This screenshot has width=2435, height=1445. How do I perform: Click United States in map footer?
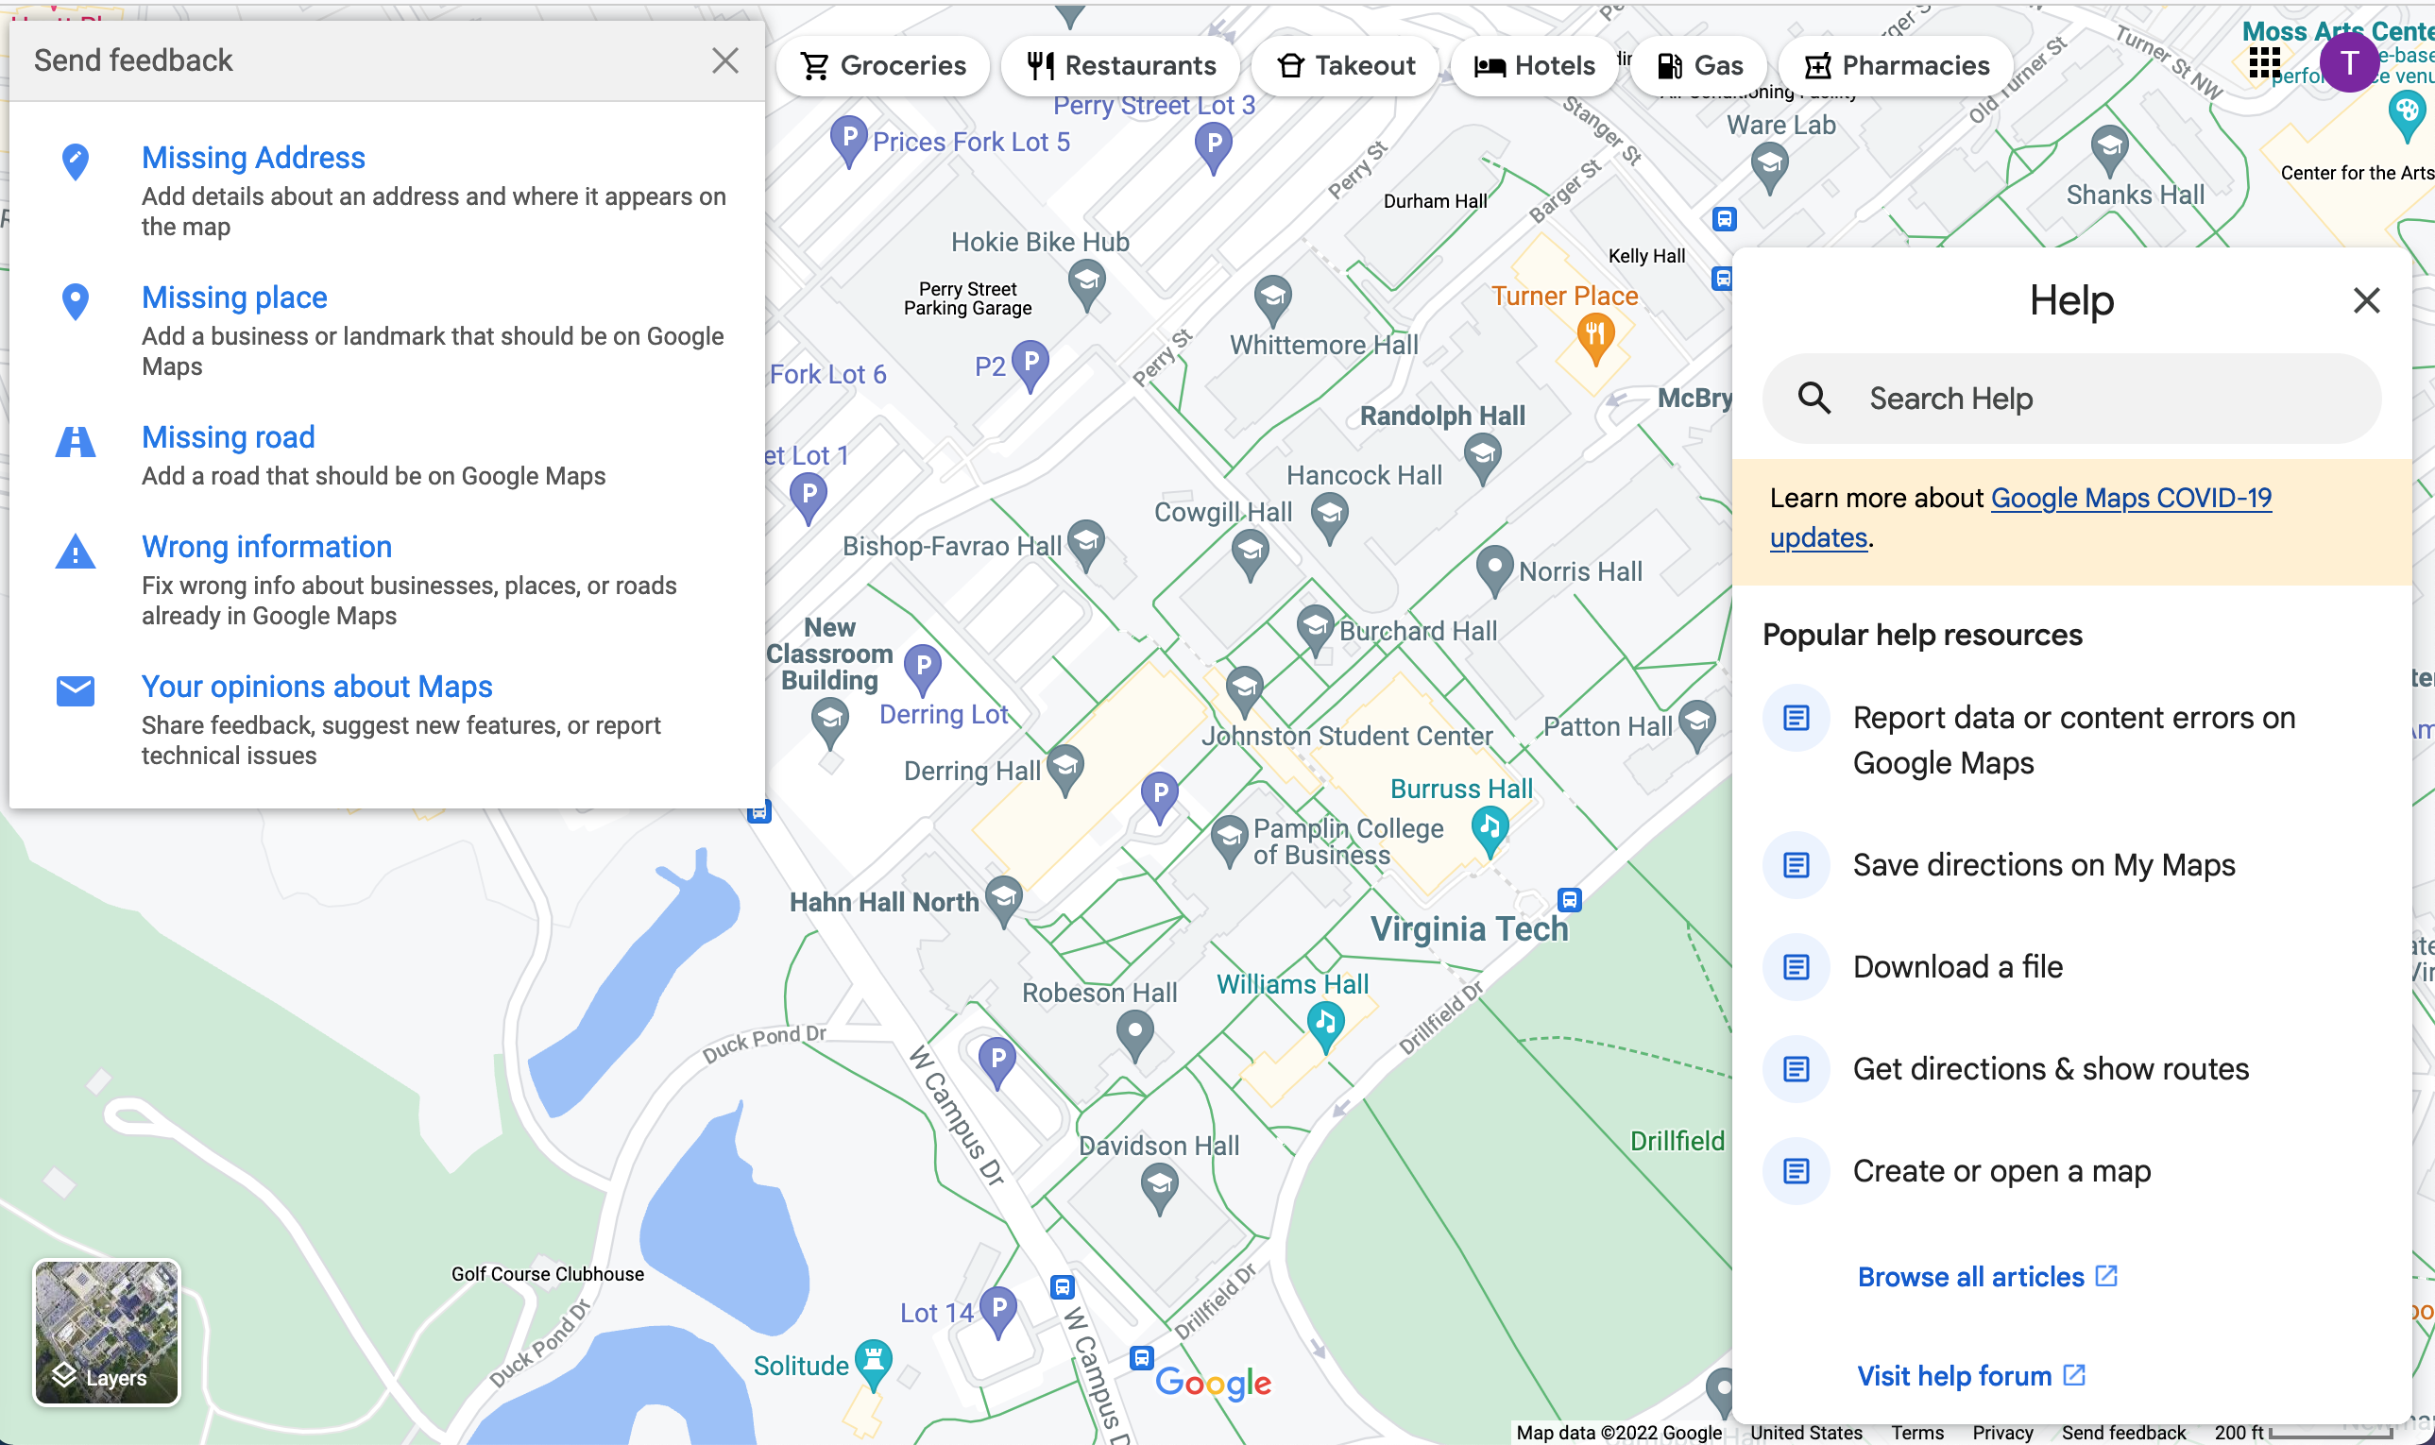(1806, 1433)
